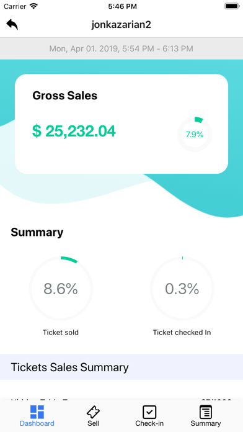Tap the jonkazarian2 title
This screenshot has height=432, width=243.
pyautogui.click(x=122, y=25)
